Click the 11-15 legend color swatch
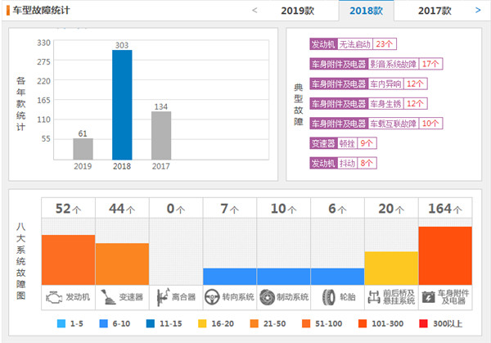Viewport: 491px width, 343px height. [151, 323]
